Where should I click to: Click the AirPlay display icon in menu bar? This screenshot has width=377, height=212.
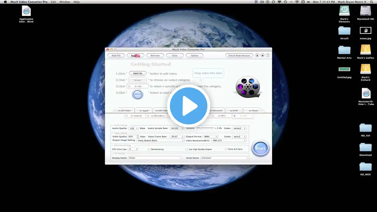click(x=280, y=2)
